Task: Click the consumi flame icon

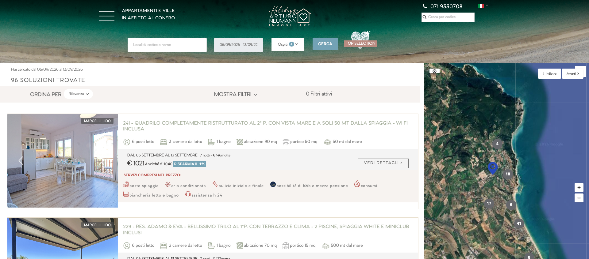Action: tap(357, 184)
